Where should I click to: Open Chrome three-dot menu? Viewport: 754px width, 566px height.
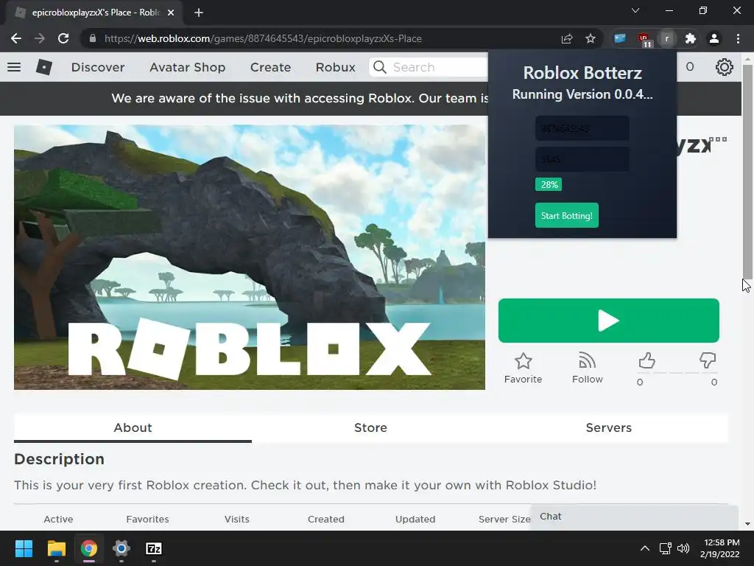click(738, 38)
